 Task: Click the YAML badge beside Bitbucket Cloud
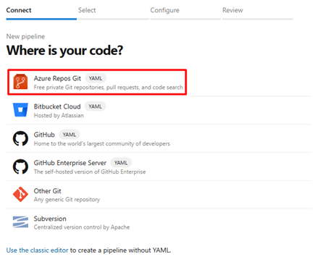click(x=95, y=106)
